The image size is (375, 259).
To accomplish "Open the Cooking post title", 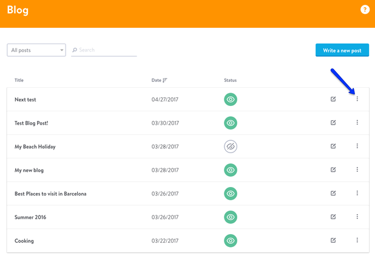I will pyautogui.click(x=24, y=241).
